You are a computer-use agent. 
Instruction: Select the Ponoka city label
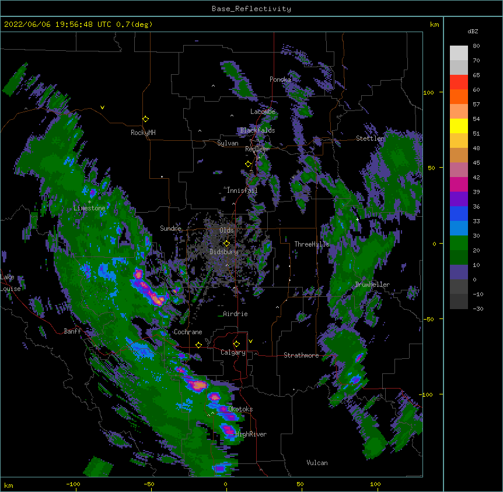click(280, 79)
